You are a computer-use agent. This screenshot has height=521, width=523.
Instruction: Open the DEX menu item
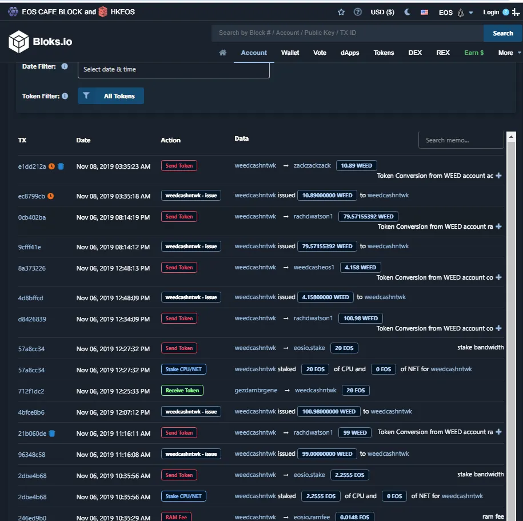415,53
